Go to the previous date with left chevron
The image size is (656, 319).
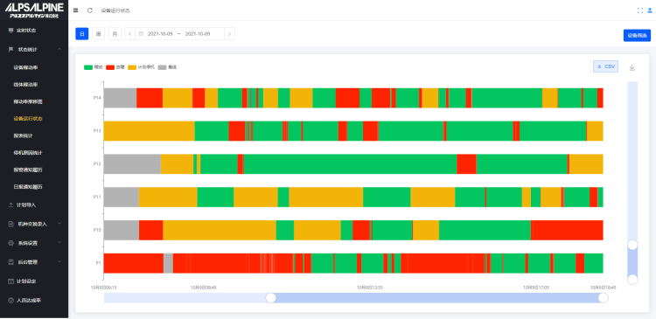coord(130,34)
